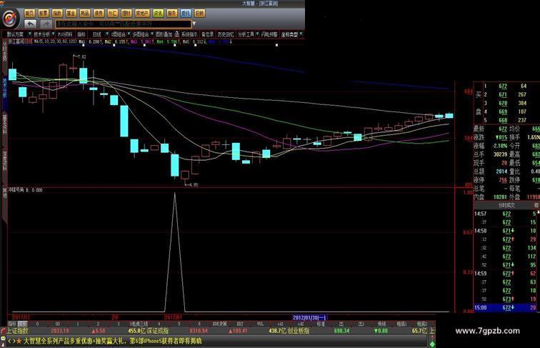Click the 15:00 highlighted trade row
540x348 pixels.
(506, 307)
